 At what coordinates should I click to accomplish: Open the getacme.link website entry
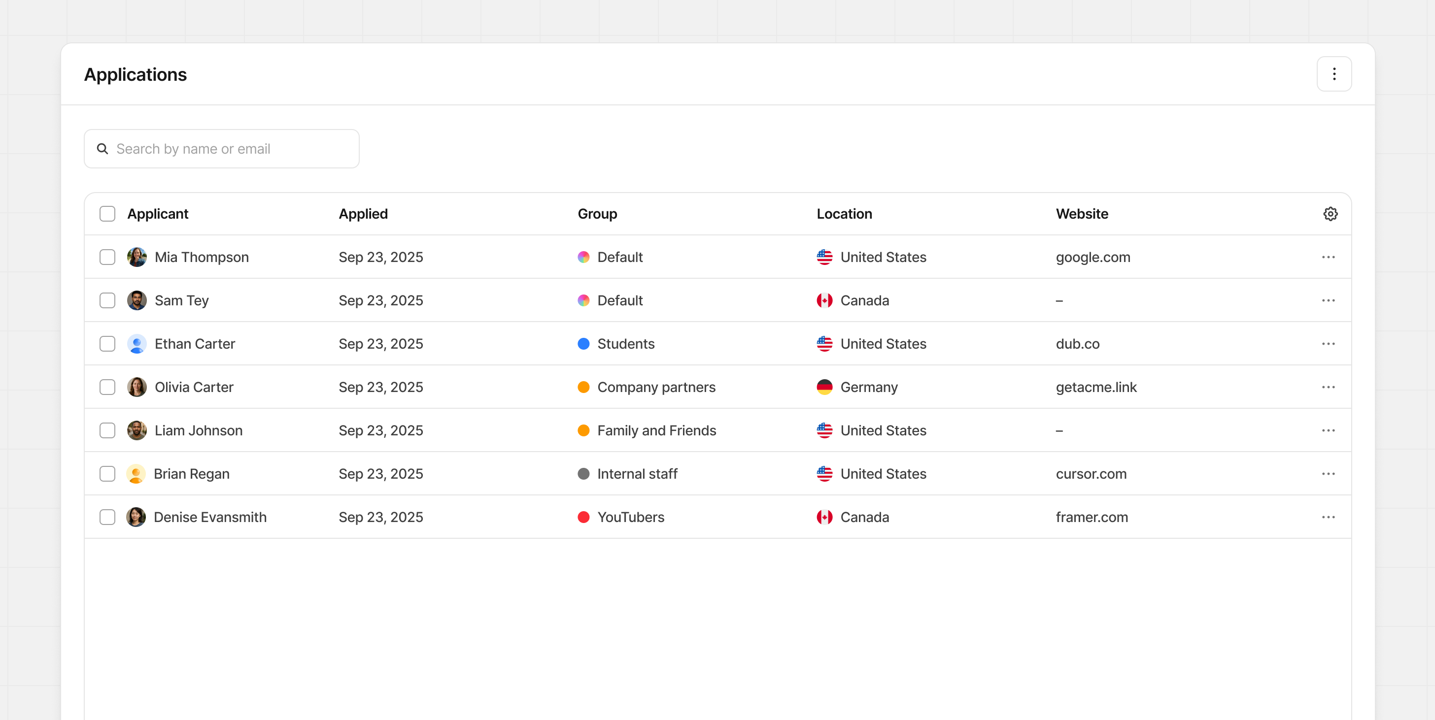(x=1096, y=387)
